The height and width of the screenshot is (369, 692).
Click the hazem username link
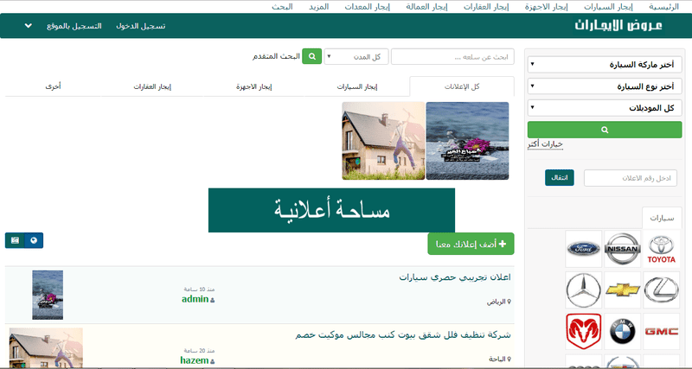tap(194, 360)
